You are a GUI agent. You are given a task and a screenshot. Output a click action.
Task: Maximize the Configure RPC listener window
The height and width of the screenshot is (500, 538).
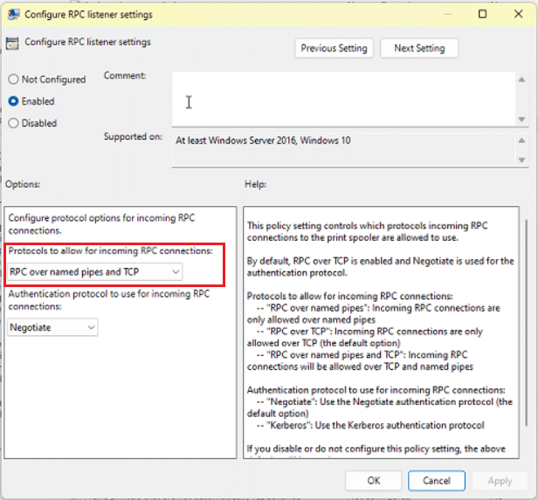point(482,14)
